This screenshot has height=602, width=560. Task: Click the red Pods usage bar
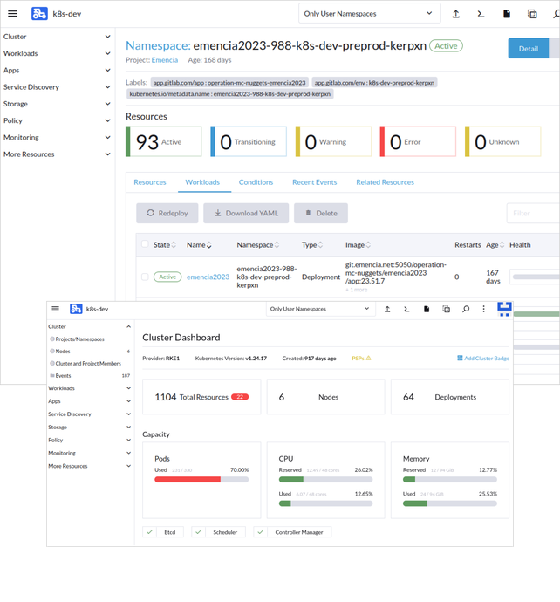click(188, 479)
